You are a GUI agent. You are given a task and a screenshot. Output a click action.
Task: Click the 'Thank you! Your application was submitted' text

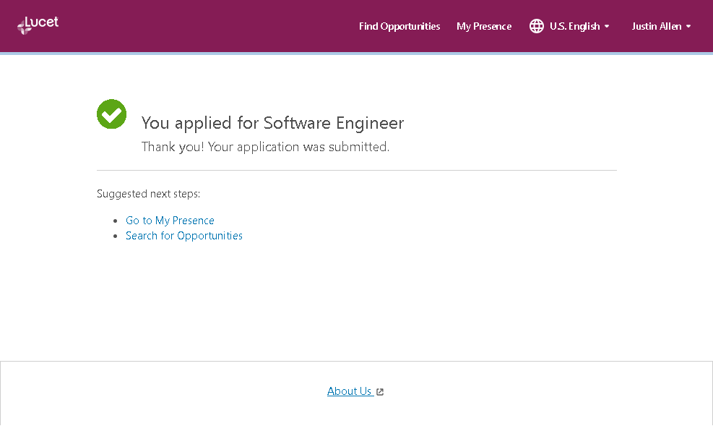click(x=265, y=147)
